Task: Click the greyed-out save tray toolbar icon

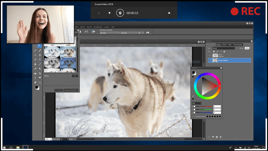Action: coord(86,32)
